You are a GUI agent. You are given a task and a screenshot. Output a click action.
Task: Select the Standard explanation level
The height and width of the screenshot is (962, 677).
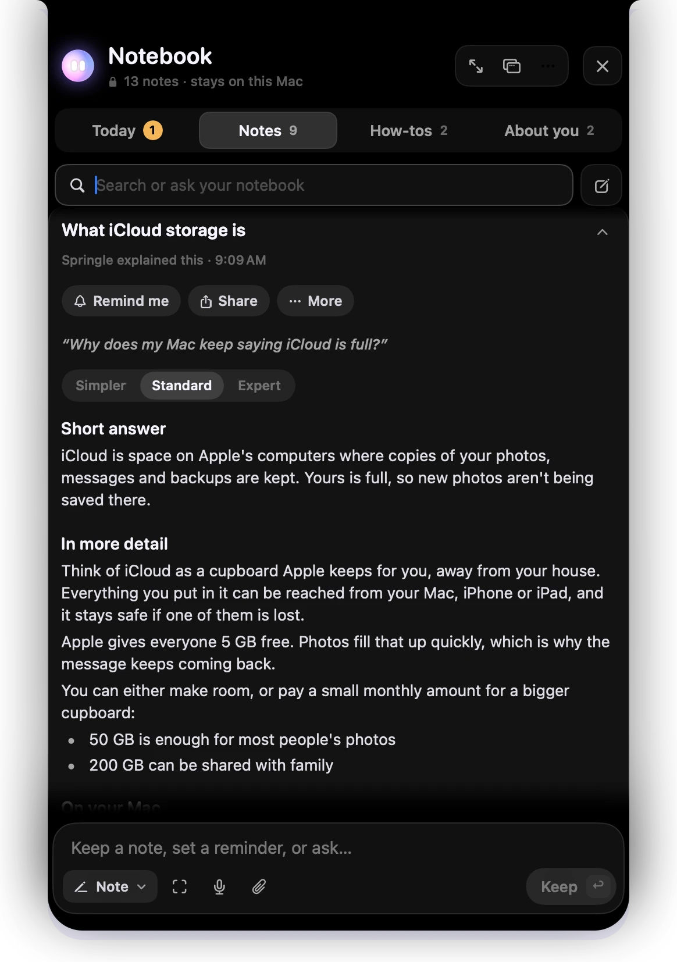pos(182,386)
